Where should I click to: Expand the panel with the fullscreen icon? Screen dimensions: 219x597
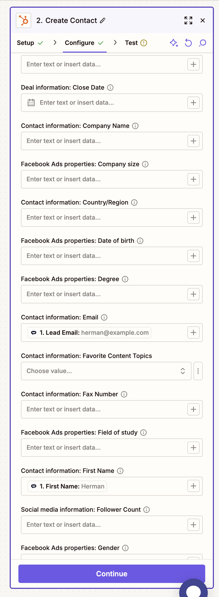pyautogui.click(x=188, y=20)
